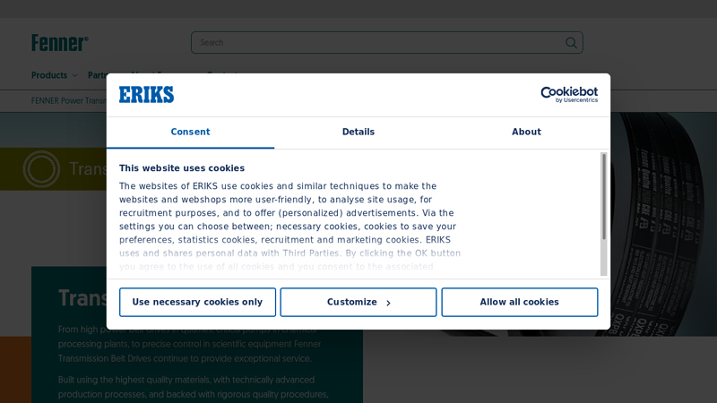717x403 pixels.
Task: Switch to the About tab
Action: [x=526, y=133]
